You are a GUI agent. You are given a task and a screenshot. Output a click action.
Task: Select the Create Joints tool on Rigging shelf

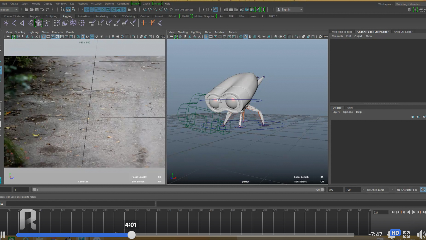14,23
